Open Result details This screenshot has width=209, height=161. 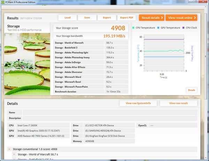[152, 18]
